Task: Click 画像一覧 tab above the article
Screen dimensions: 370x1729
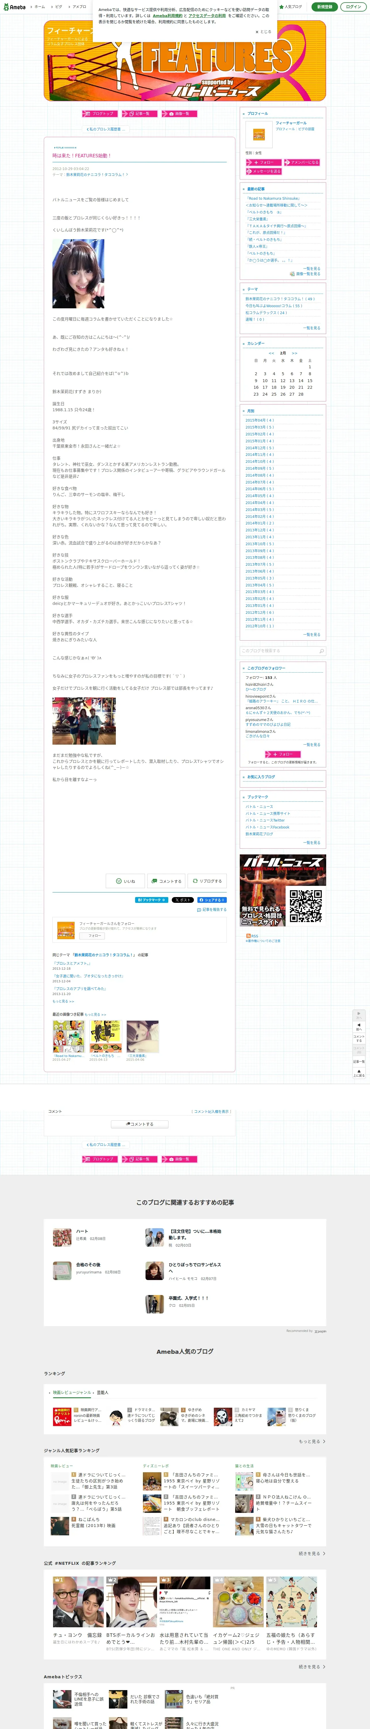Action: click(x=179, y=114)
